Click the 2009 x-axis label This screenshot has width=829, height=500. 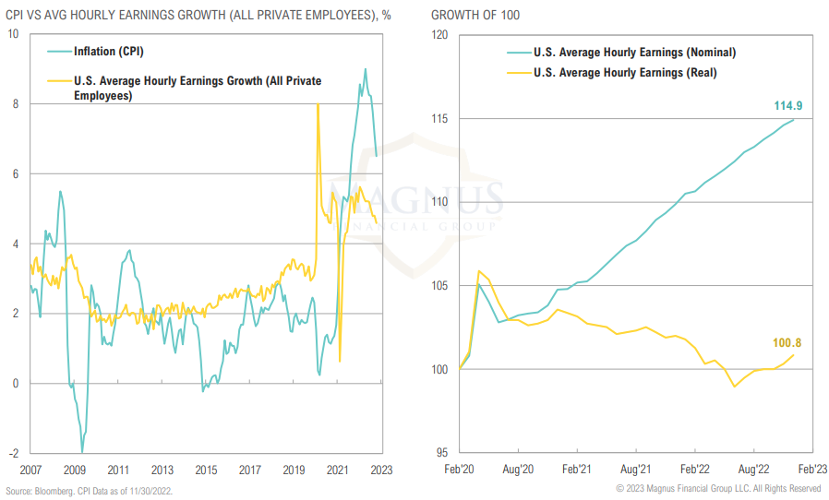pos(76,470)
